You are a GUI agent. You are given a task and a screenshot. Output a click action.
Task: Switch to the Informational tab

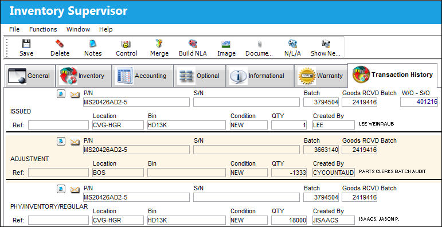click(260, 76)
